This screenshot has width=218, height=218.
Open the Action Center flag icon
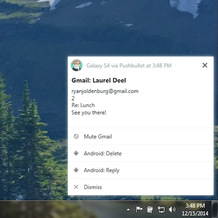[139, 209]
